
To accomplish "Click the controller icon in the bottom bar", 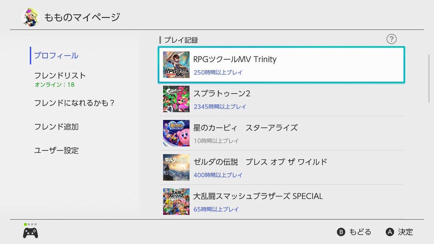I will pos(30,233).
